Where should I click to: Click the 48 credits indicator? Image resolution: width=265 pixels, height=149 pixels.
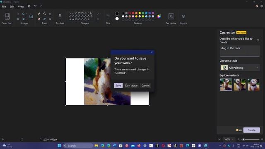coord(239,130)
